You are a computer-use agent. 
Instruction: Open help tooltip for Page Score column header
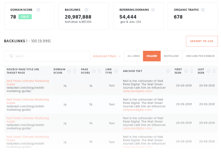(x=94, y=71)
